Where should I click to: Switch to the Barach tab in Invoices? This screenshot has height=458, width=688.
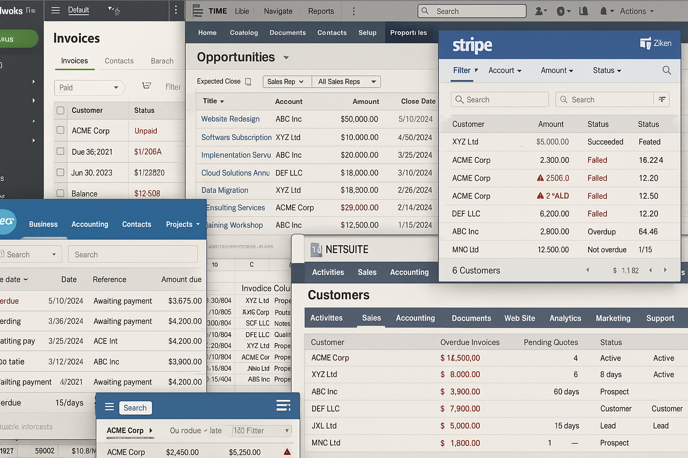[162, 61]
